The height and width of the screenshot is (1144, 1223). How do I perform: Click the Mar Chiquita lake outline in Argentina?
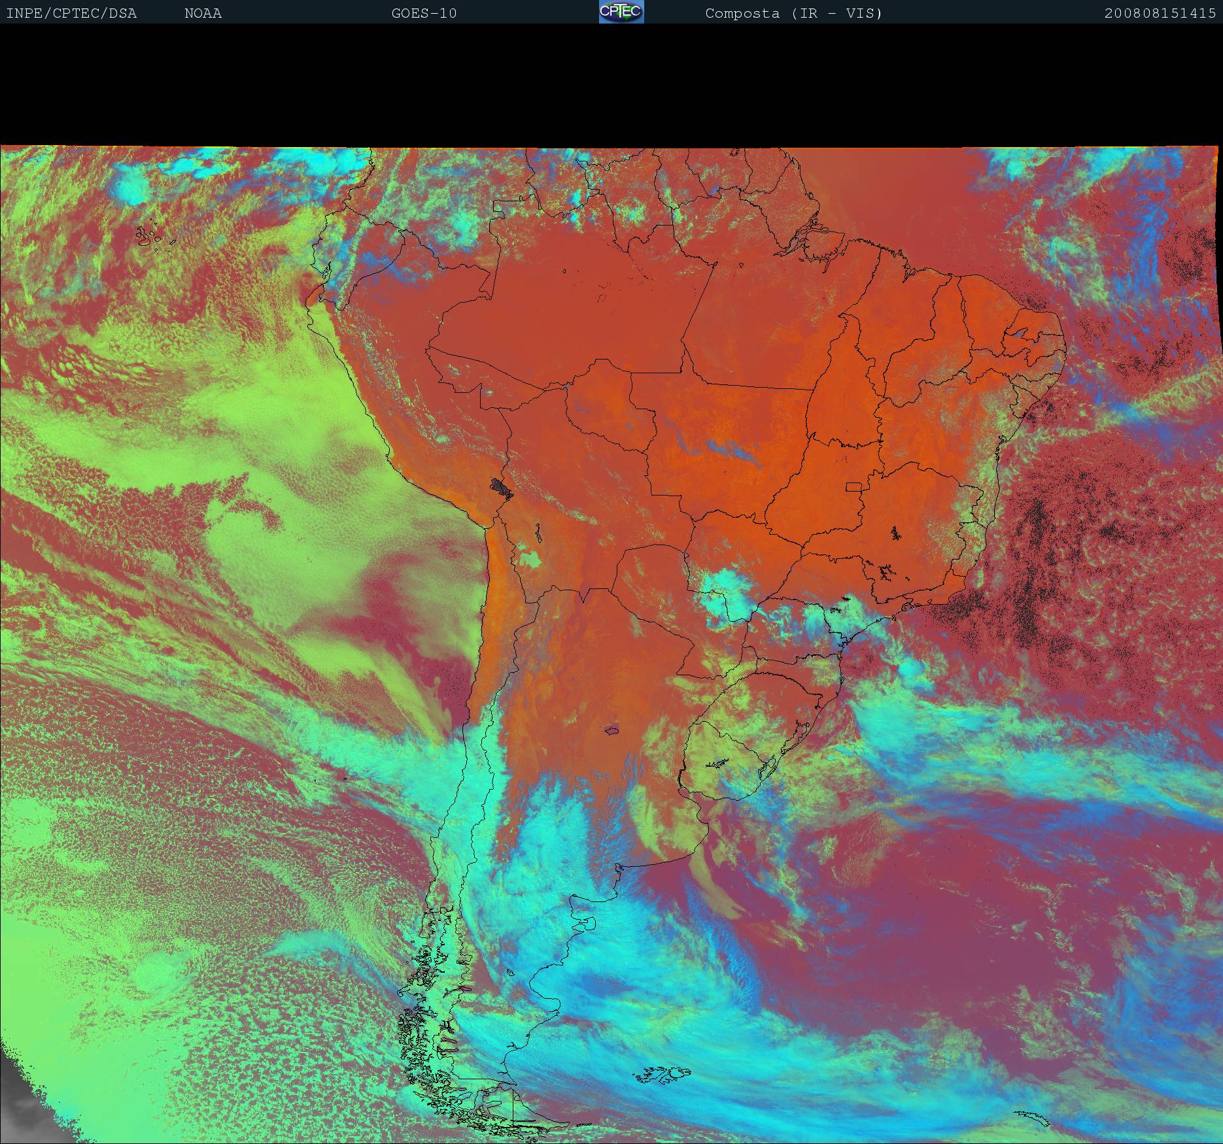(612, 730)
